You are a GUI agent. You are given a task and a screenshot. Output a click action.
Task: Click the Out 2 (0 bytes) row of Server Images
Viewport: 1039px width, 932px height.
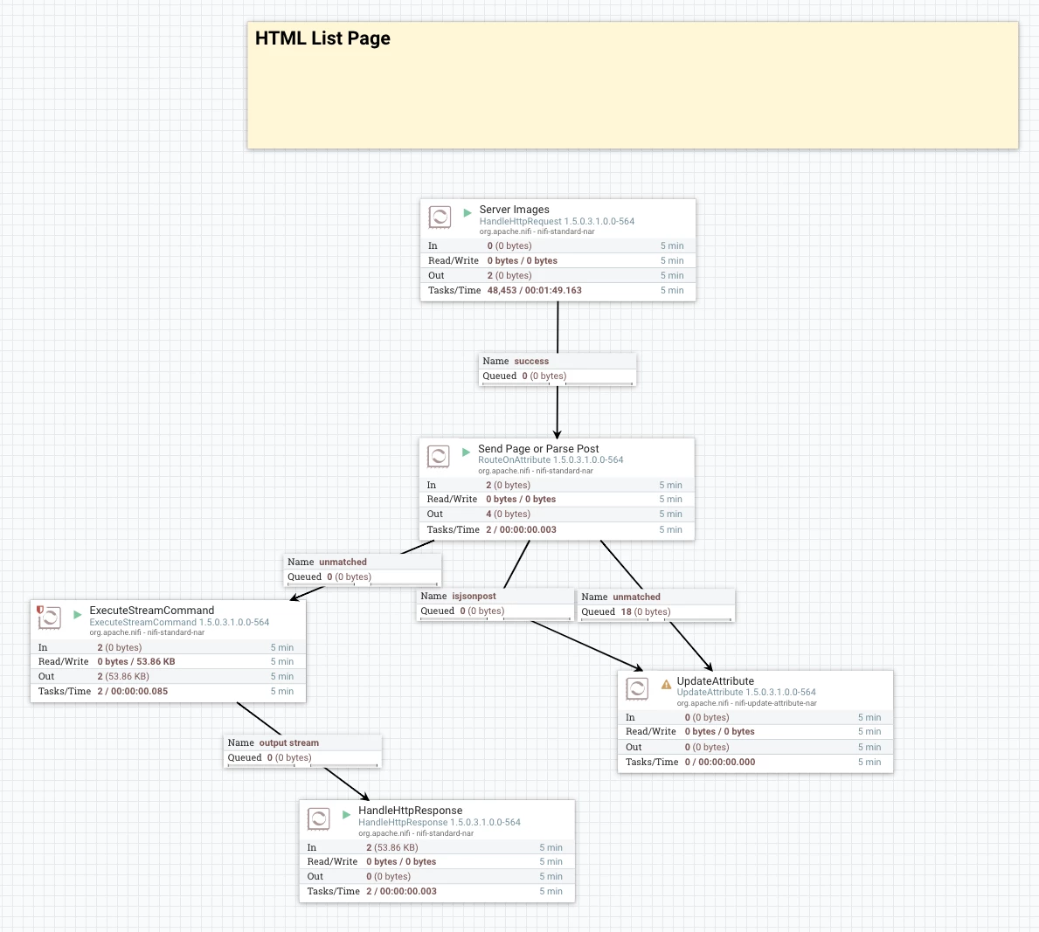(x=558, y=275)
